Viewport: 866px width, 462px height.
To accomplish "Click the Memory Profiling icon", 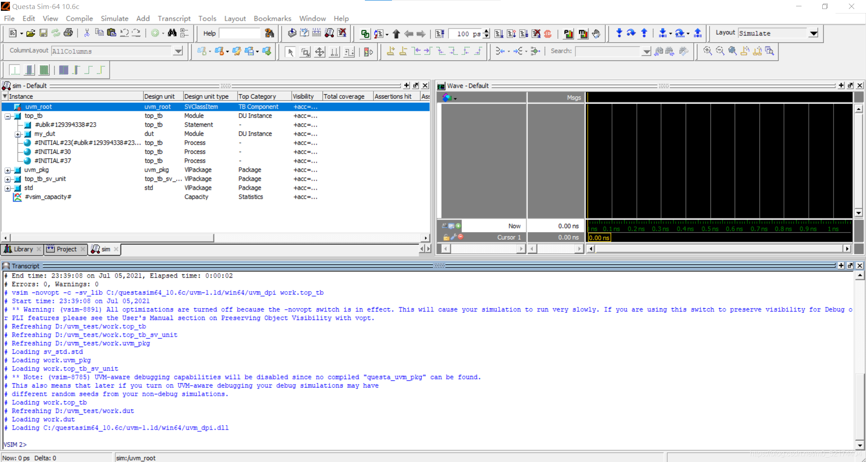I will click(x=583, y=34).
